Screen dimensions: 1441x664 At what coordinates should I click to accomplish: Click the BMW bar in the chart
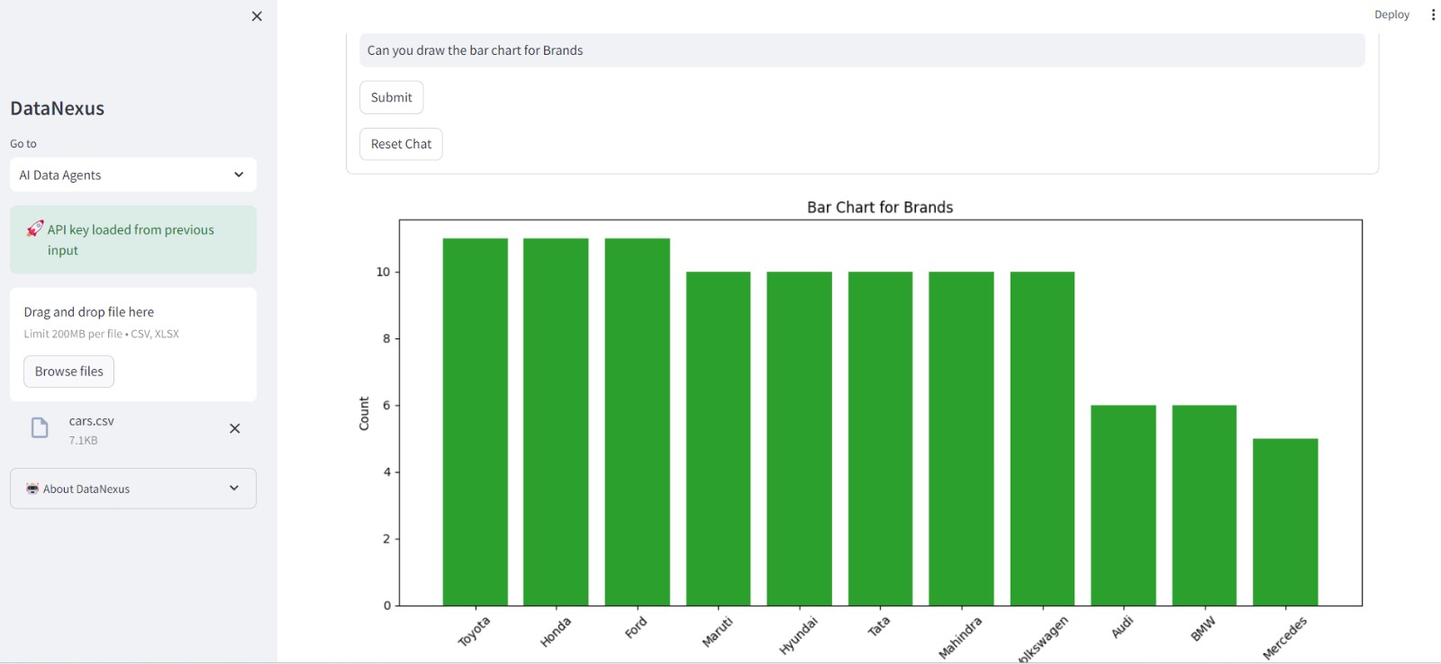point(1204,506)
